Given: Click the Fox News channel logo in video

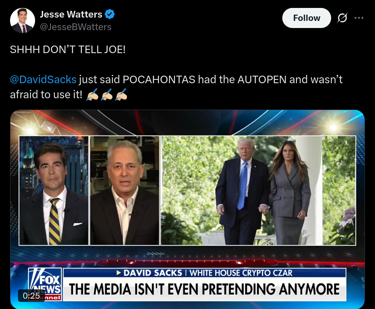Looking at the screenshot, I should click(45, 284).
